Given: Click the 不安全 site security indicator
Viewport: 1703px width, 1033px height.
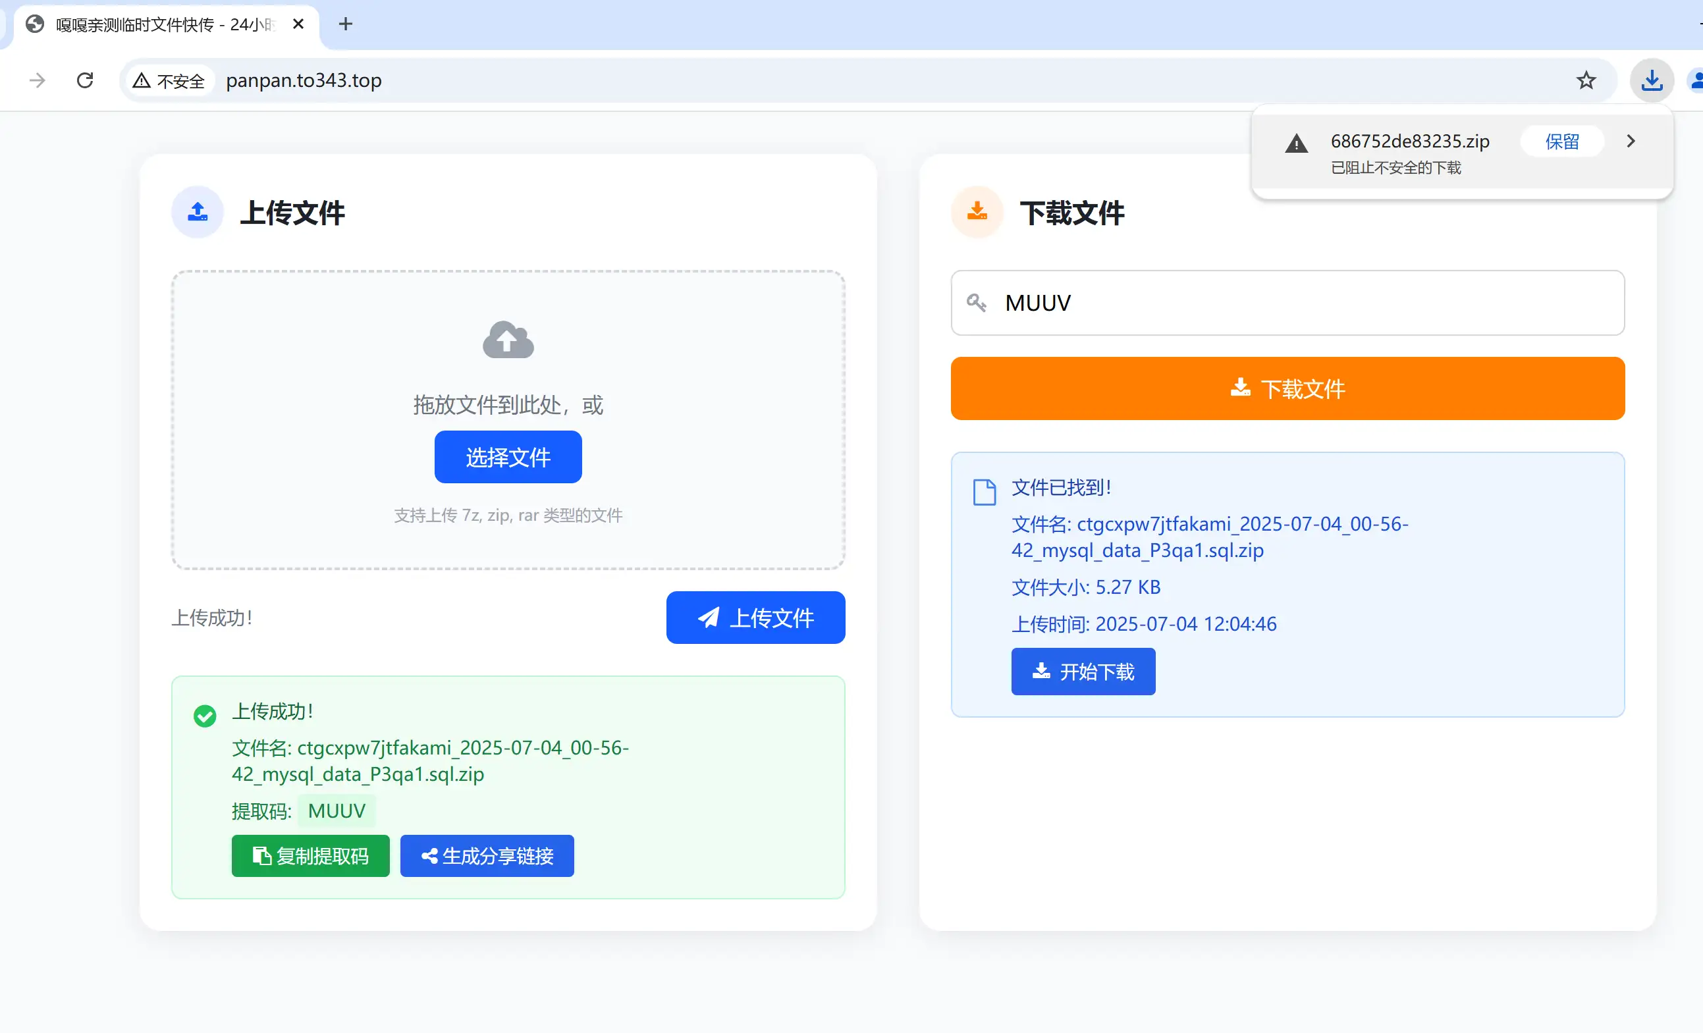Looking at the screenshot, I should [170, 81].
